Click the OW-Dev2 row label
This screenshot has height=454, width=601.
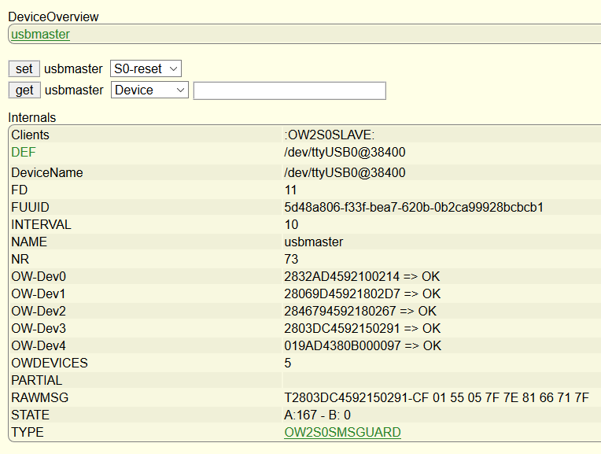coord(39,311)
